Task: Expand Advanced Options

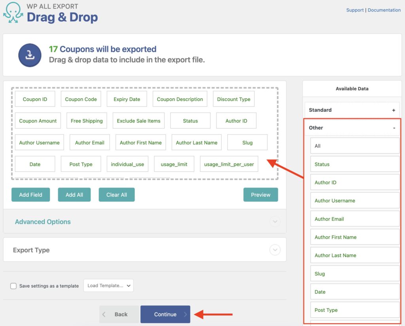Action: click(x=275, y=222)
